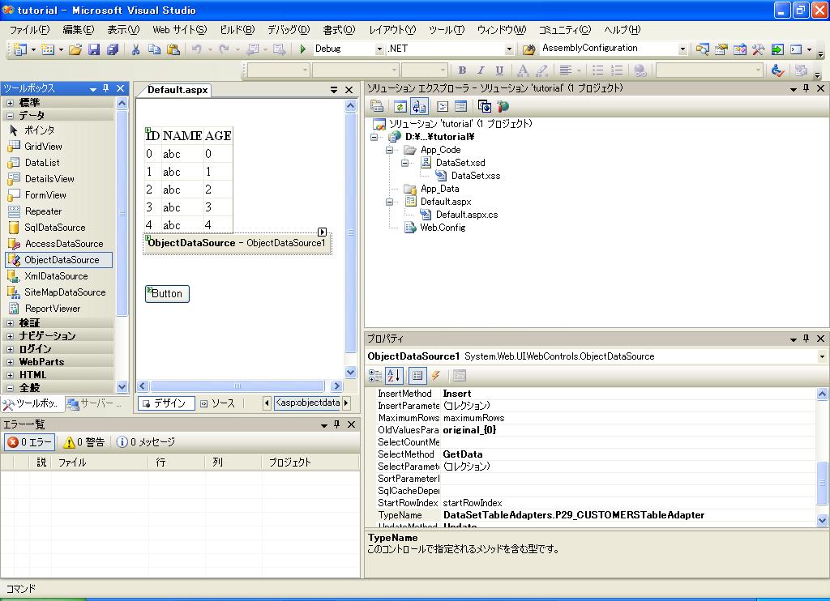Click the Copy toolbar icon
Viewport: 830px width, 601px height.
(155, 49)
